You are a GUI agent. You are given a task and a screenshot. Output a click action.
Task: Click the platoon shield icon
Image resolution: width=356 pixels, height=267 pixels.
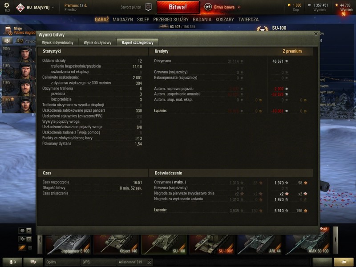(148, 7)
